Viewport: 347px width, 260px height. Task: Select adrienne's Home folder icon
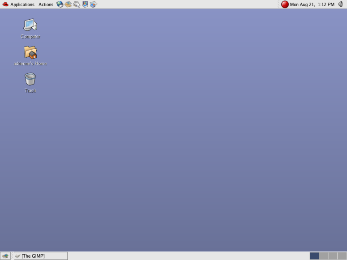click(x=30, y=53)
